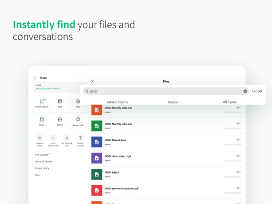Open the Drive icon
This screenshot has width=272, height=204.
pos(60,119)
